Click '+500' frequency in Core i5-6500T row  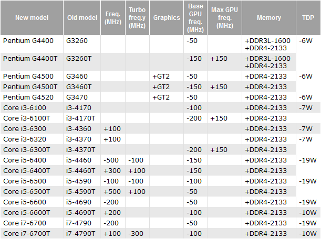pos(113,191)
